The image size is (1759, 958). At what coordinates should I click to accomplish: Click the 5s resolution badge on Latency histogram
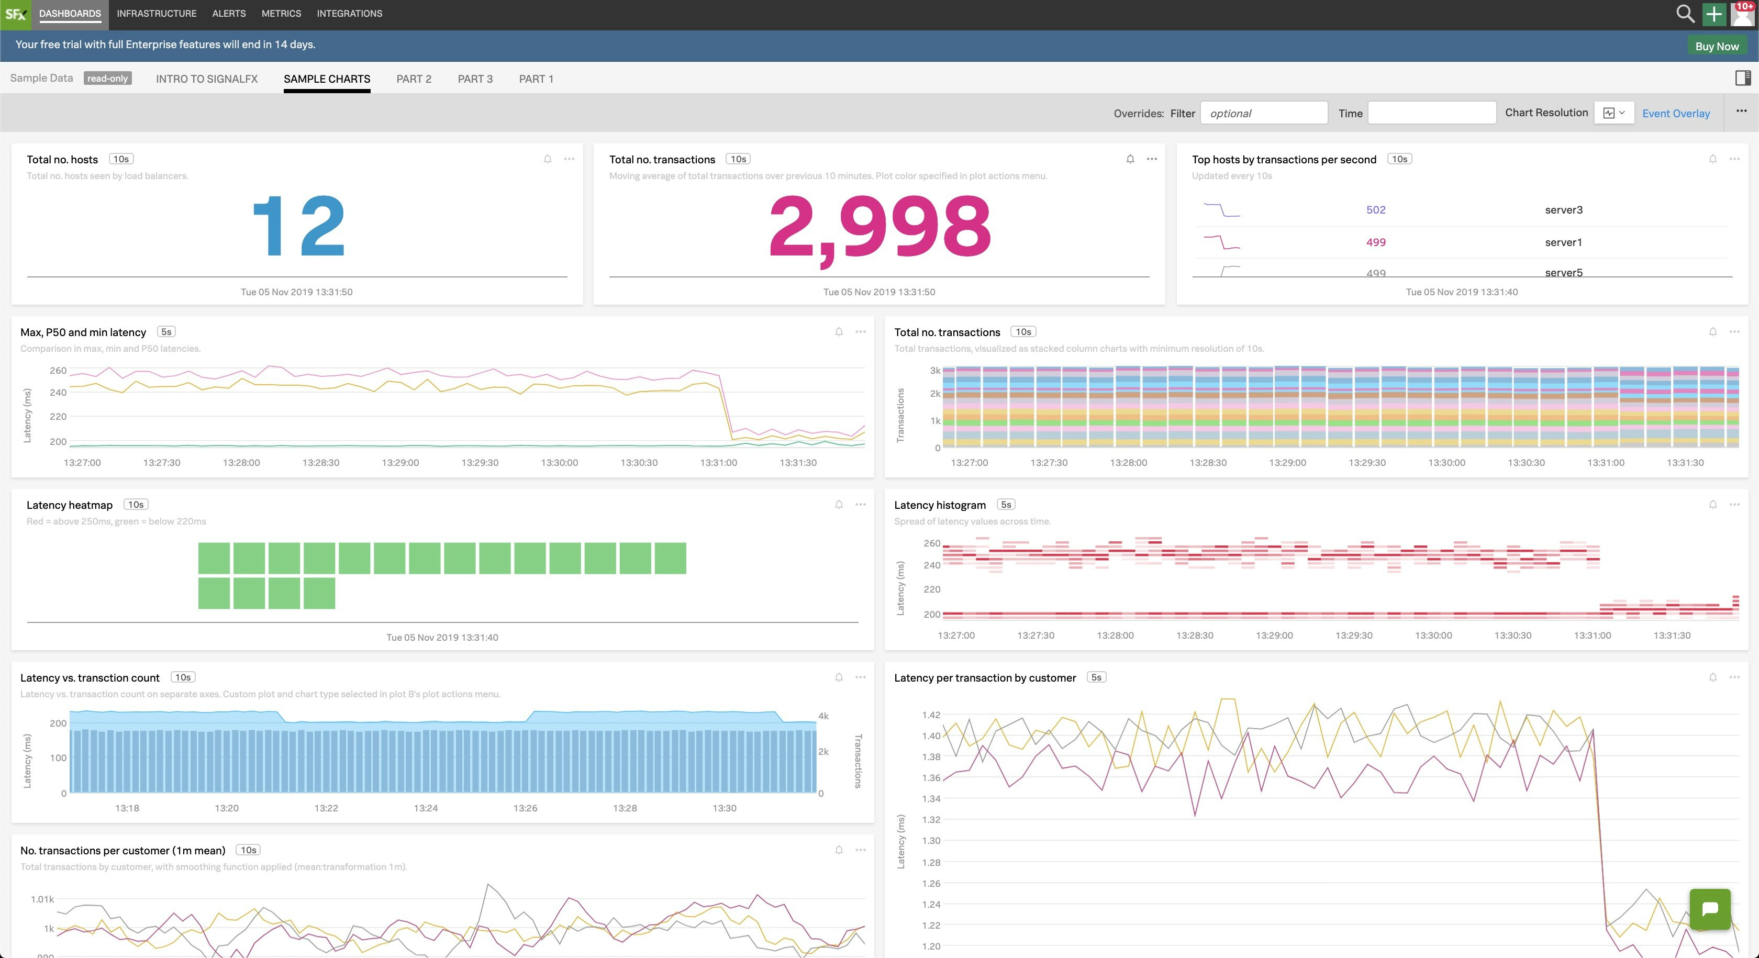1006,505
